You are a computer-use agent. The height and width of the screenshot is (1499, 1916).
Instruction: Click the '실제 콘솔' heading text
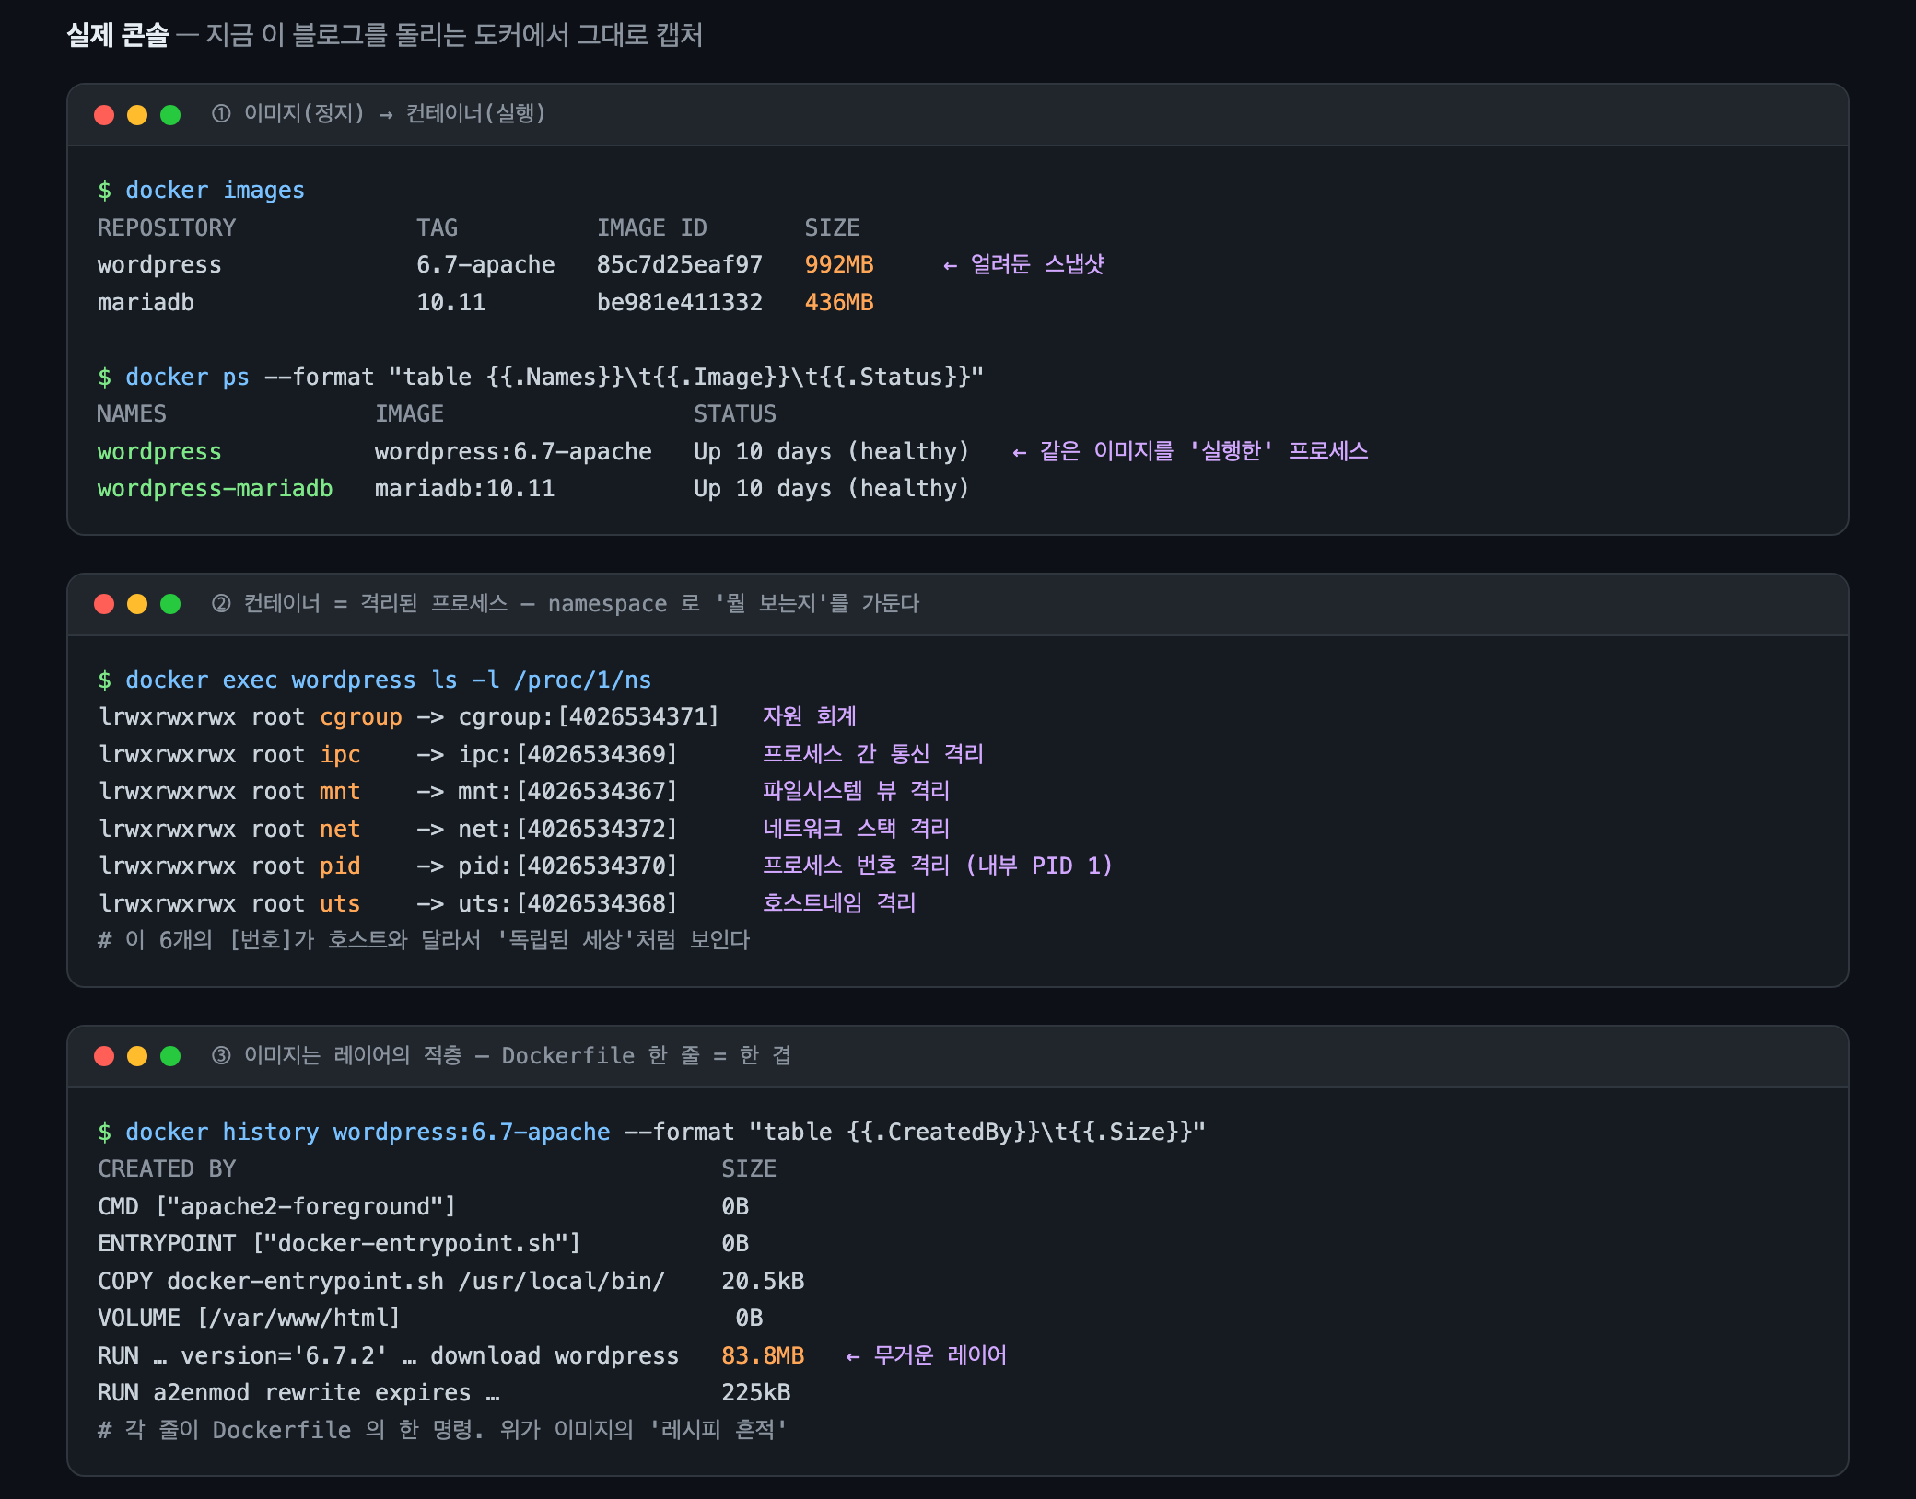(118, 35)
